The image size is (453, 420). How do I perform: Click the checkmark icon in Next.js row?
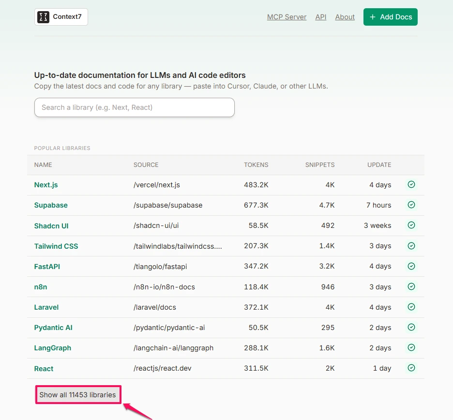pyautogui.click(x=411, y=184)
